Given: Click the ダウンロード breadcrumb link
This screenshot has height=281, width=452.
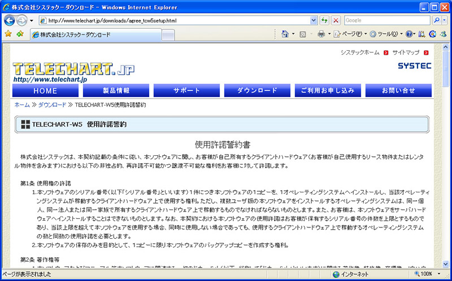Looking at the screenshot, I should point(52,105).
